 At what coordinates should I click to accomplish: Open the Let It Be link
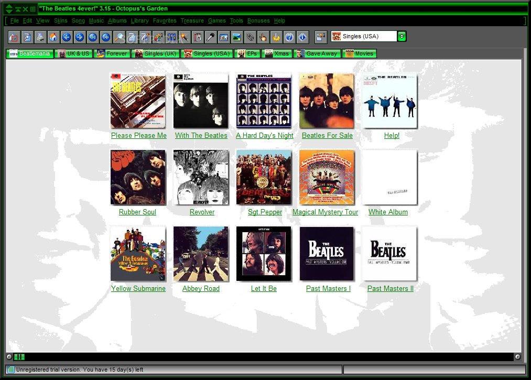click(x=264, y=289)
